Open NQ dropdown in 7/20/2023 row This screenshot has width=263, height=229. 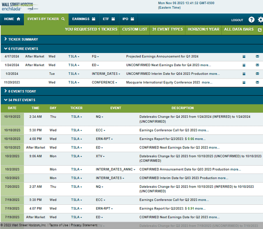tap(99, 187)
